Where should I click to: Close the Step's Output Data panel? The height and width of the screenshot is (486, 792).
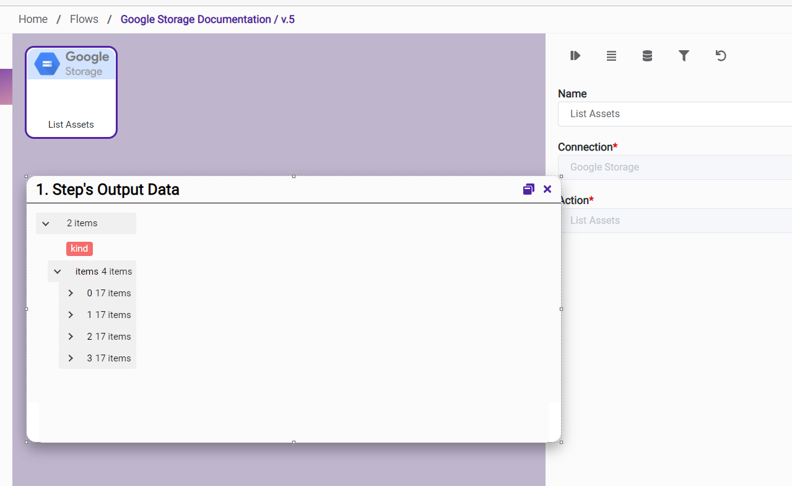coord(547,189)
